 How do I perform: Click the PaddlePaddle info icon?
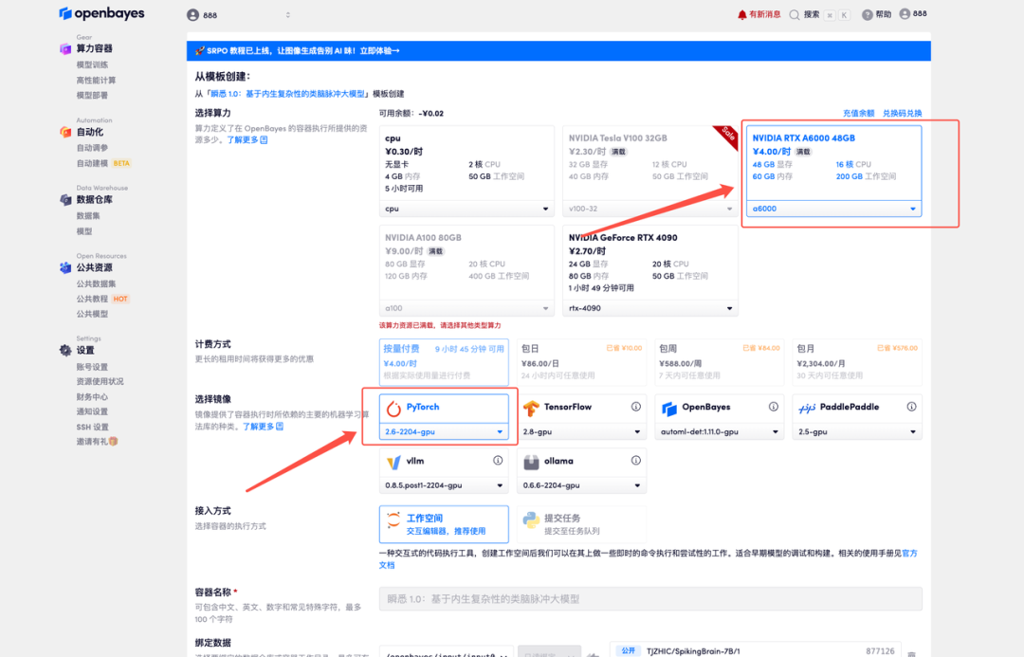coord(911,407)
